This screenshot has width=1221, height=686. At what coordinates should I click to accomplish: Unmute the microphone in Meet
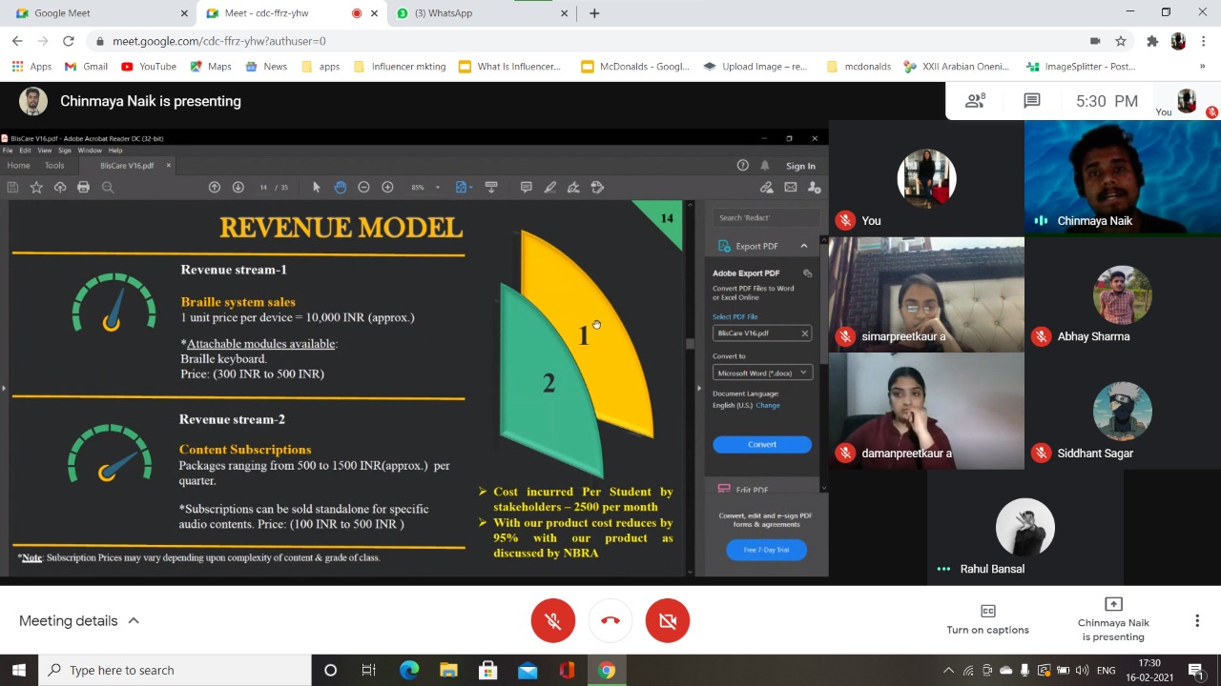[x=553, y=621]
